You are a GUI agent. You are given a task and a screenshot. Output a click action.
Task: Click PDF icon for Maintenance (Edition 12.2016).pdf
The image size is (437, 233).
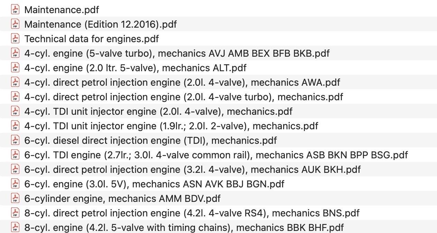coord(15,24)
